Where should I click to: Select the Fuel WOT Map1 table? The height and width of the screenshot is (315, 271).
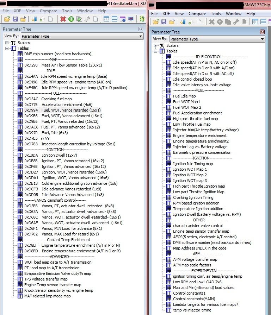186,102
